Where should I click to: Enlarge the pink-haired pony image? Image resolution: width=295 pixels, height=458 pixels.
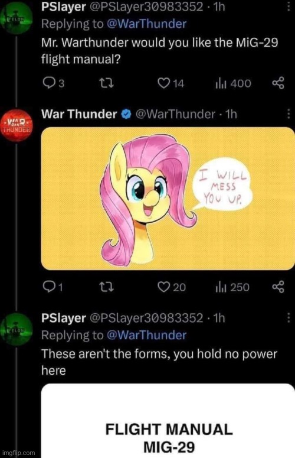[x=168, y=199]
